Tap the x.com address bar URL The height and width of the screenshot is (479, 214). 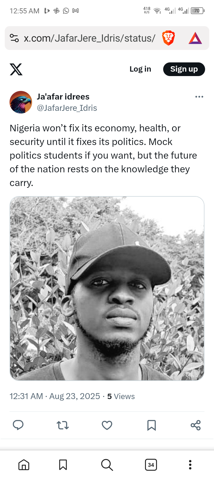click(89, 38)
